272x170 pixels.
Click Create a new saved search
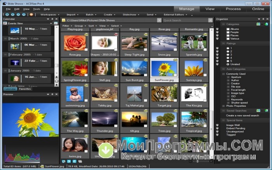(x=242, y=115)
